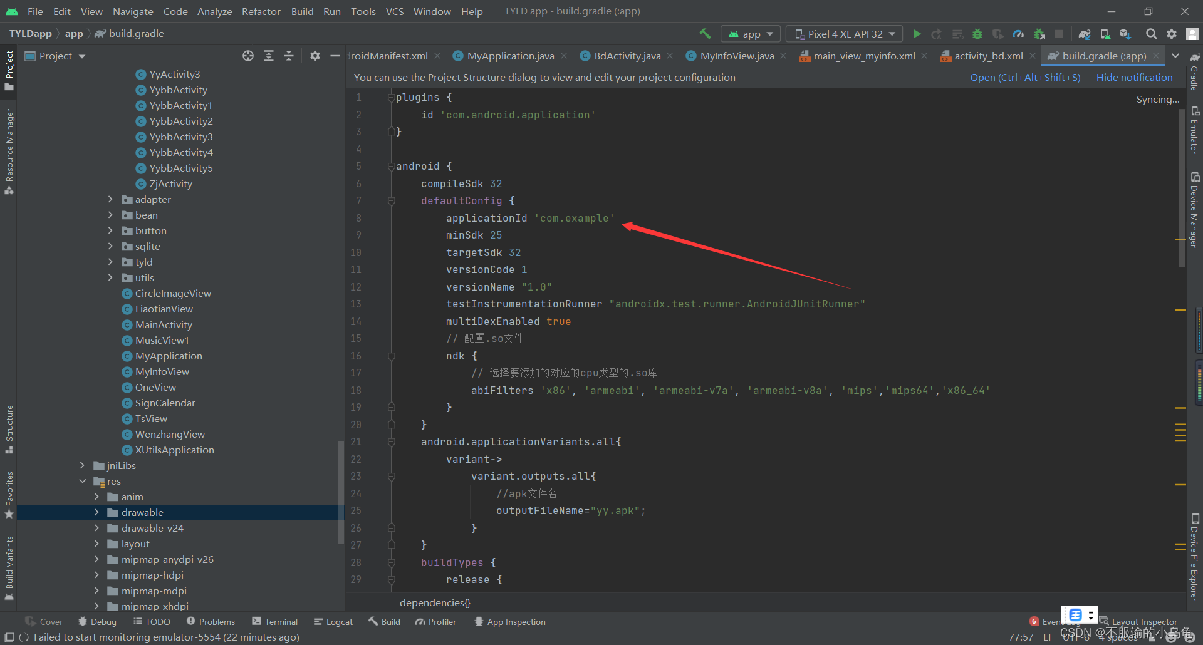Expand the drawable folder
This screenshot has height=645, width=1203.
point(96,512)
